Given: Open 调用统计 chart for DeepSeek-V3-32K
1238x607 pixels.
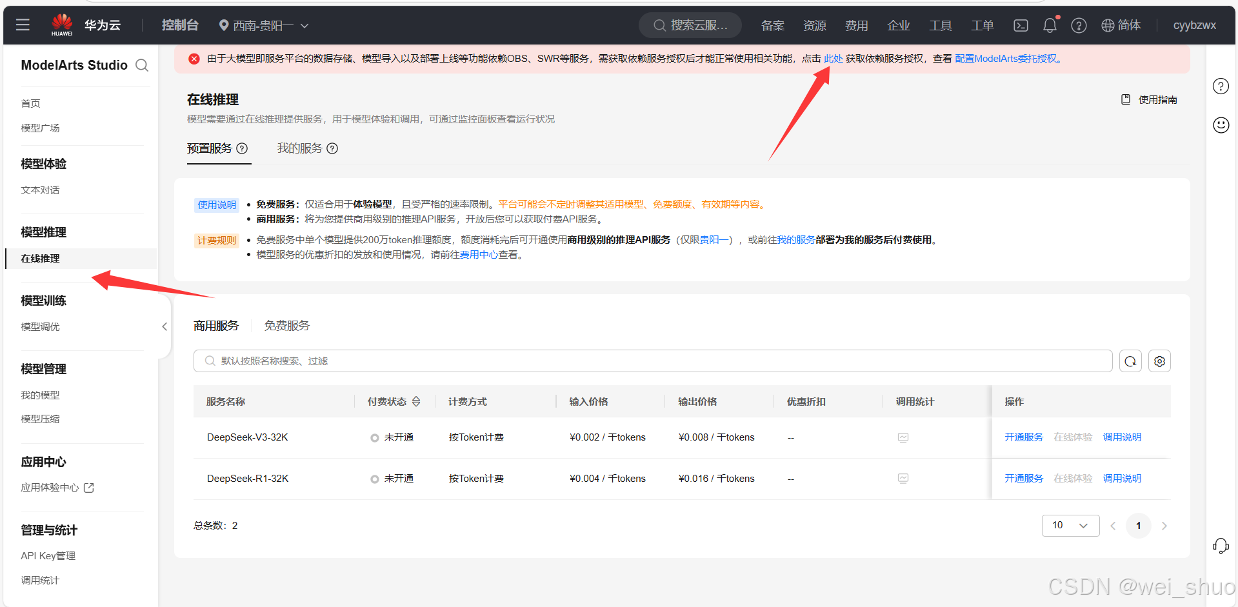Looking at the screenshot, I should [x=903, y=437].
